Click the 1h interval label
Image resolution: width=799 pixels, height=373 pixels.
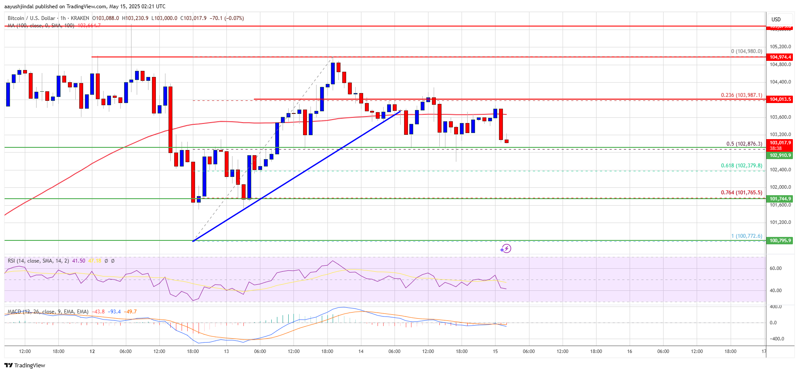(63, 18)
